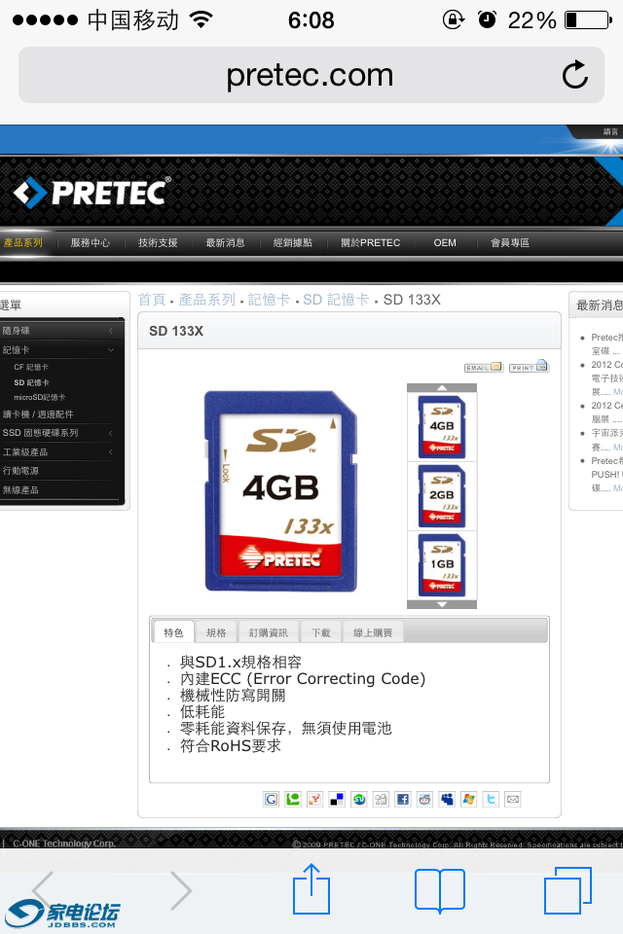Screen dimensions: 623x934
Task: Move the thumbnail list up
Action: [442, 388]
